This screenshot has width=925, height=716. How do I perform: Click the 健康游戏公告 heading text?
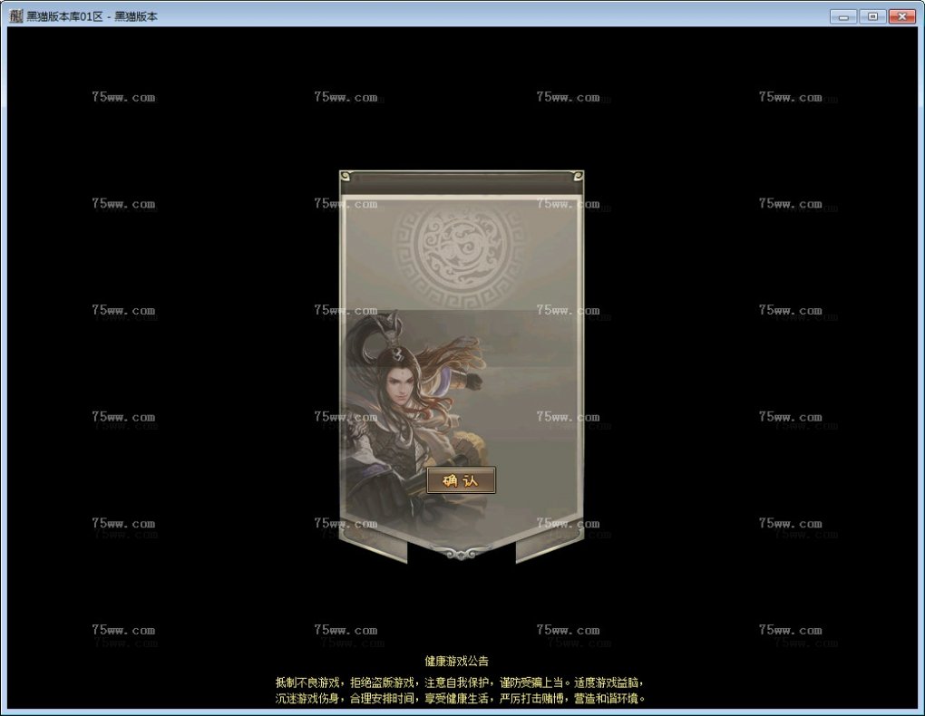456,661
